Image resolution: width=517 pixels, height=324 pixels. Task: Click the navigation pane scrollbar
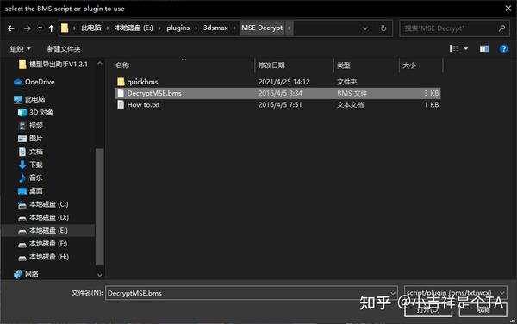click(99, 207)
